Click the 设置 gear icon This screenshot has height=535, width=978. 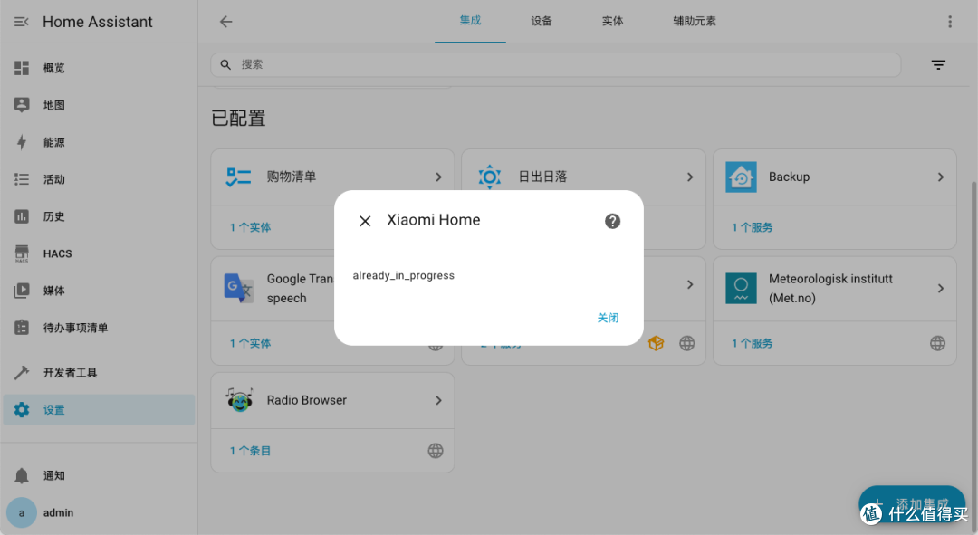tap(22, 410)
